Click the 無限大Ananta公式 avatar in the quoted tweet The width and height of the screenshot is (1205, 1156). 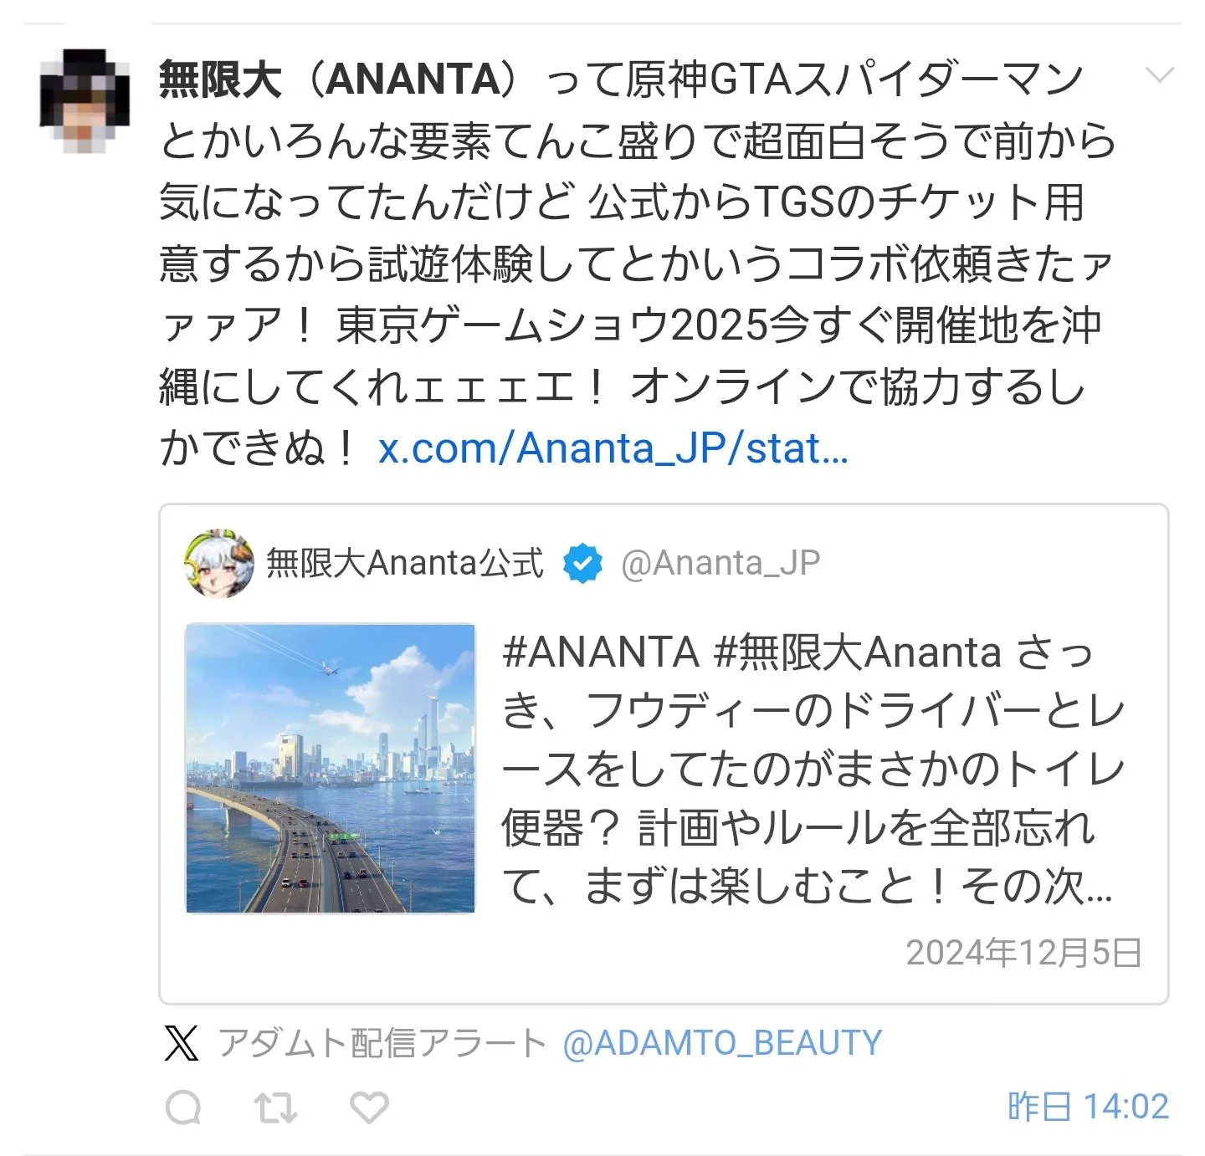219,563
